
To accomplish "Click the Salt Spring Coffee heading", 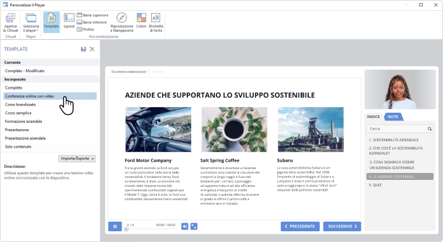I will tap(220, 160).
